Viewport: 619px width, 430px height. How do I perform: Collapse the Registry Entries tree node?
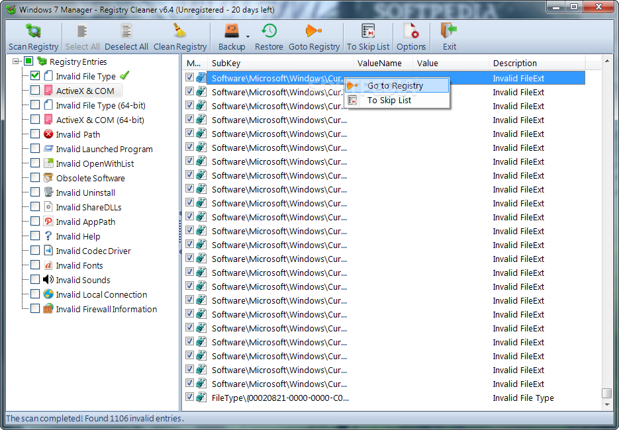coord(16,61)
